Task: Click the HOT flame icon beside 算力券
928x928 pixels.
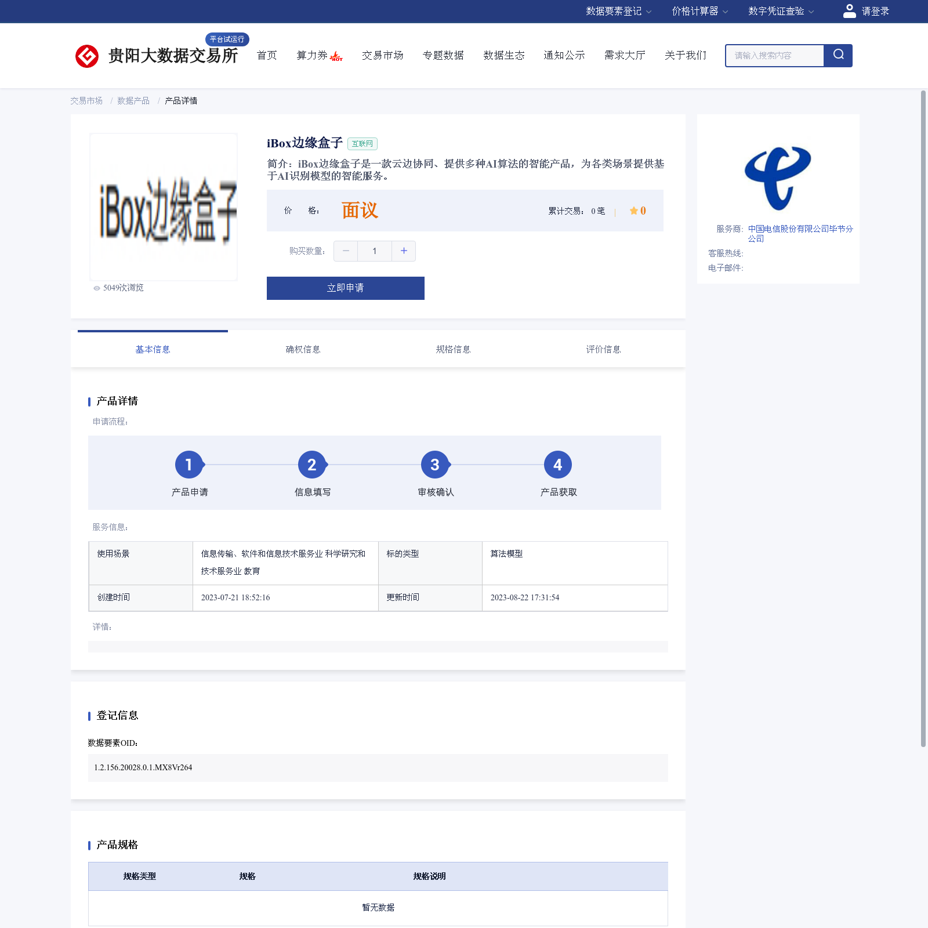Action: point(336,56)
